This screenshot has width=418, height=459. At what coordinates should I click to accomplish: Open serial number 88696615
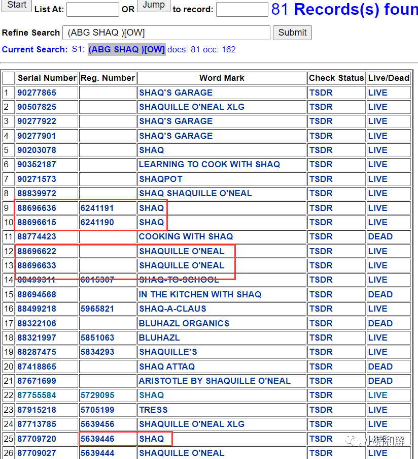click(x=37, y=223)
